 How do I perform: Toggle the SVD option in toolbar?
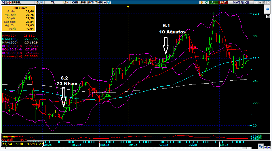pos(83,2)
